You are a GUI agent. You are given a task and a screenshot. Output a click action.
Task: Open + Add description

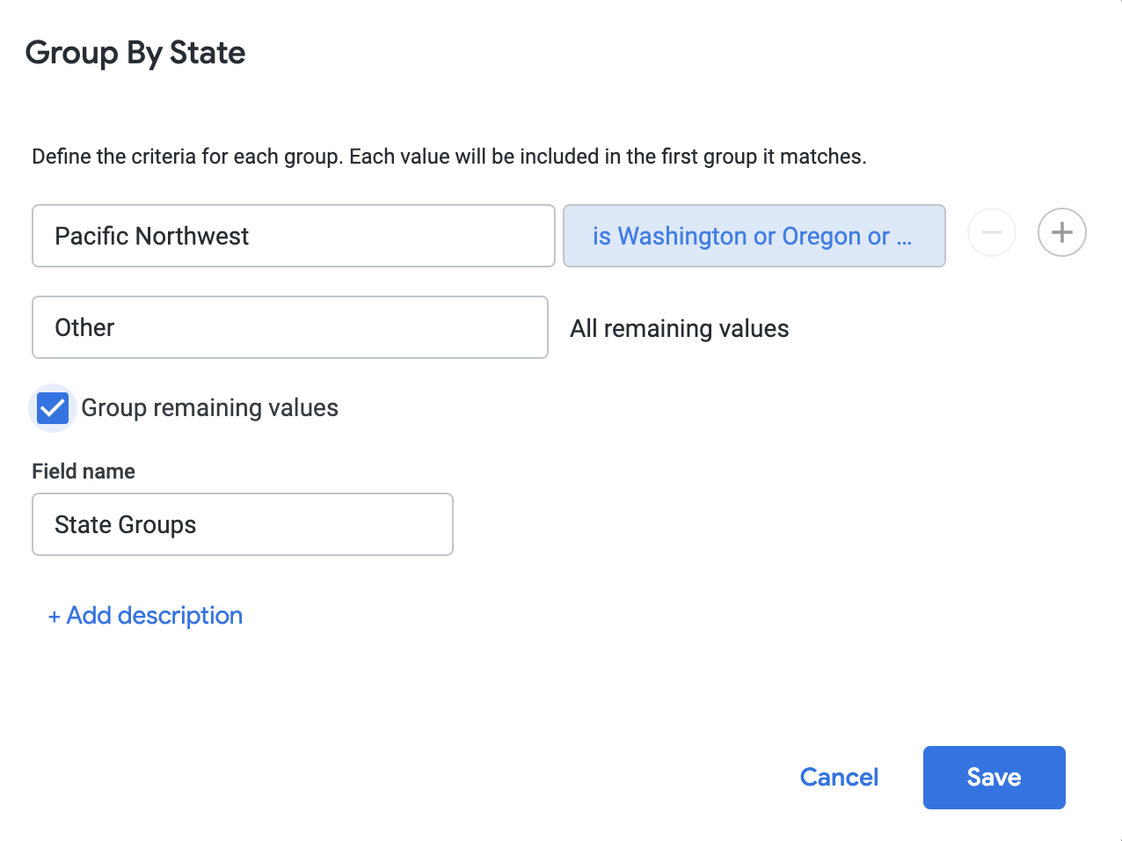(145, 615)
